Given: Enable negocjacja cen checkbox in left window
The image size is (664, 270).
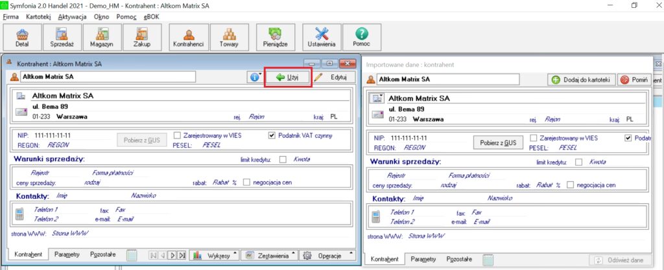Looking at the screenshot, I should [247, 183].
